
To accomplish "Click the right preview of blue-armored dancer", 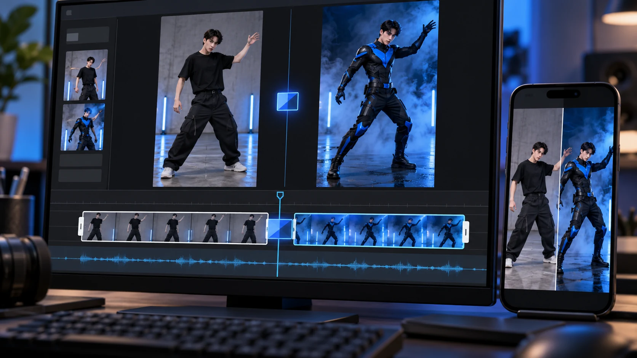I will click(377, 94).
